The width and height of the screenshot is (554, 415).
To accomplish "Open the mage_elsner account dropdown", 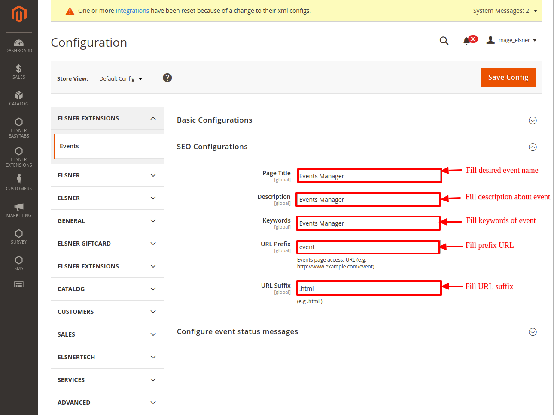I will pyautogui.click(x=512, y=40).
